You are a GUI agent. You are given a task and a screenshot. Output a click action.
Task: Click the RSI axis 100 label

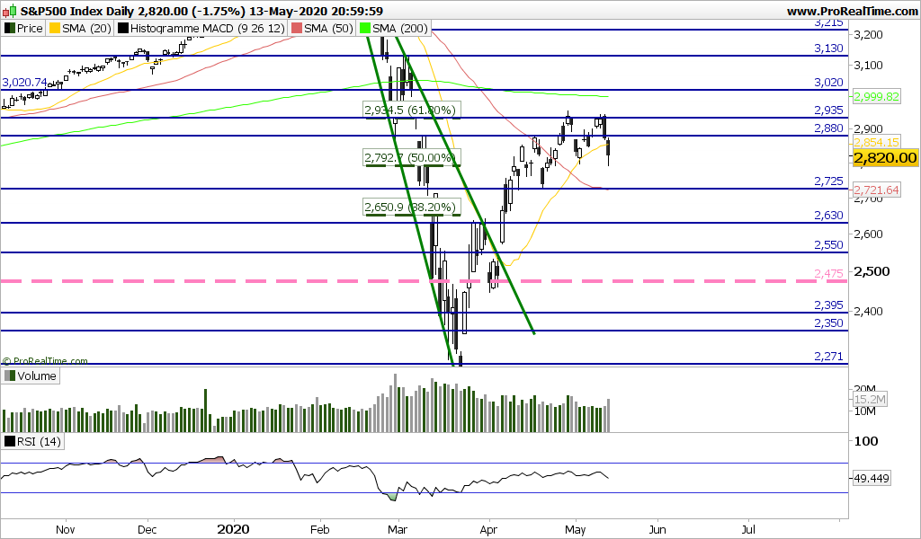866,441
